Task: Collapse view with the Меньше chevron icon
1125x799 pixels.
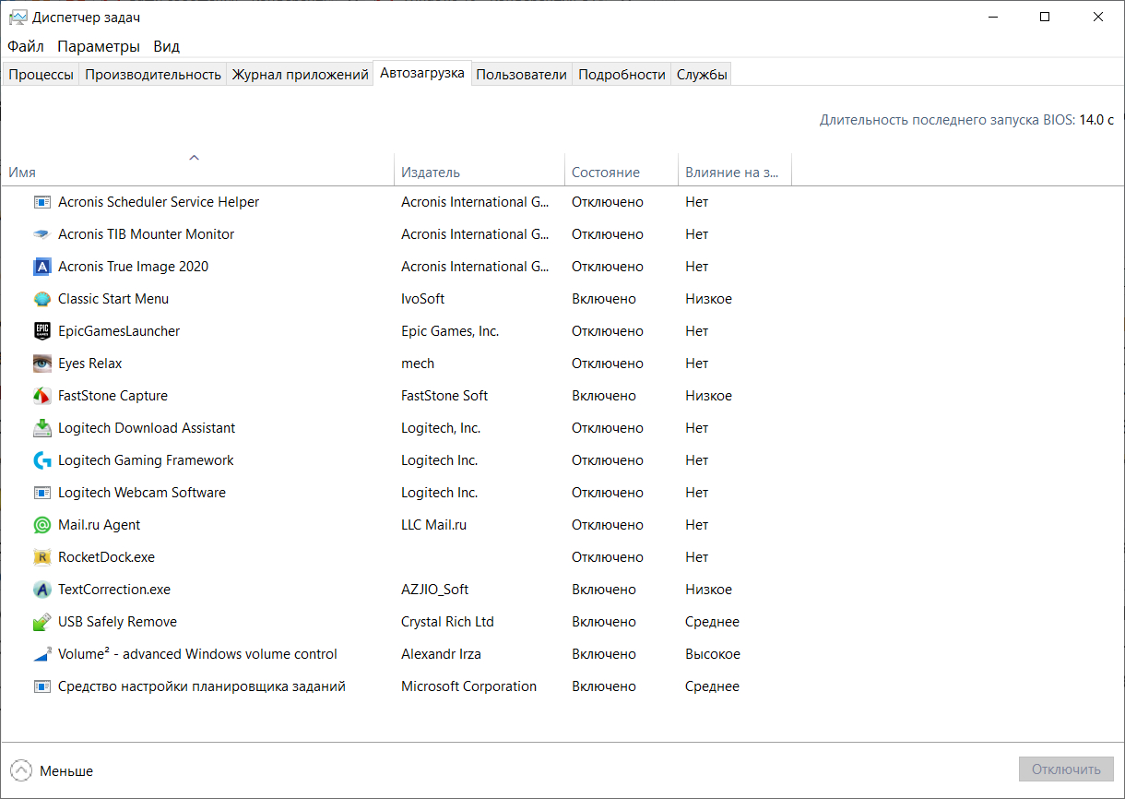Action: pyautogui.click(x=20, y=770)
